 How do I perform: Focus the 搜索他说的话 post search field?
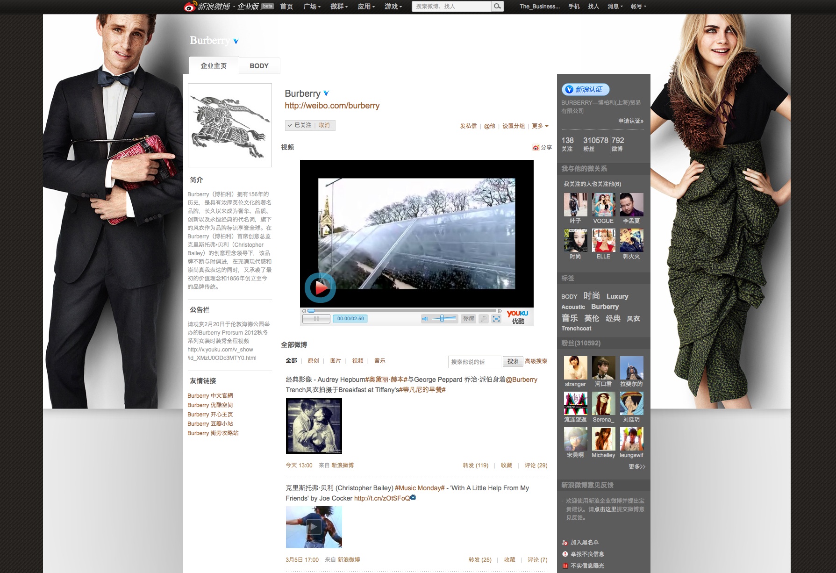coord(474,362)
